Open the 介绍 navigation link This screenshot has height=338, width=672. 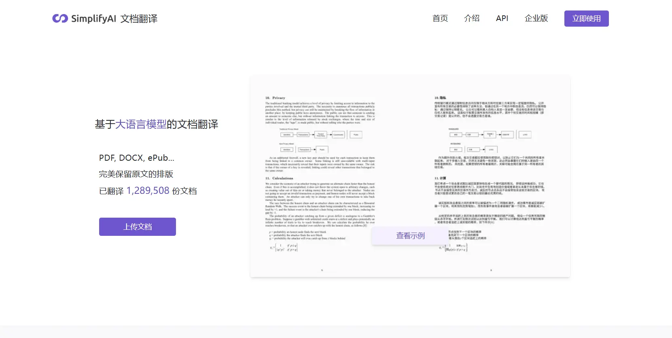tap(472, 18)
